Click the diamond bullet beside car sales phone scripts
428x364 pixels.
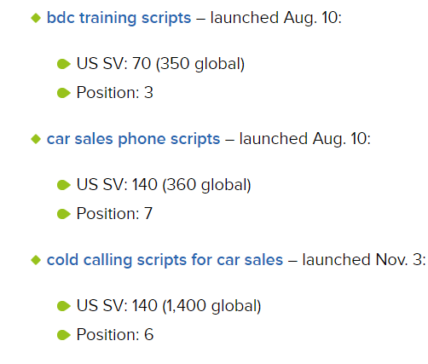pyautogui.click(x=36, y=139)
